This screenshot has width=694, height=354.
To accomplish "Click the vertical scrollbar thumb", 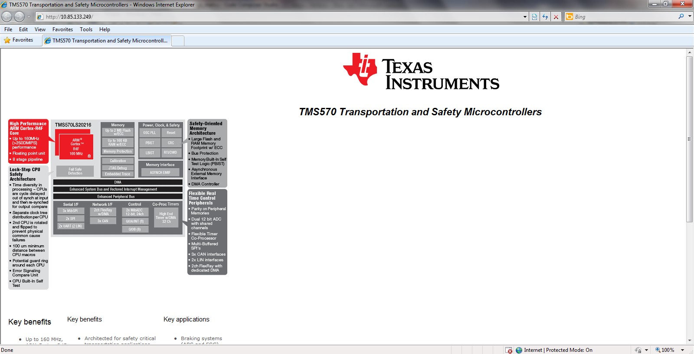I will click(690, 139).
